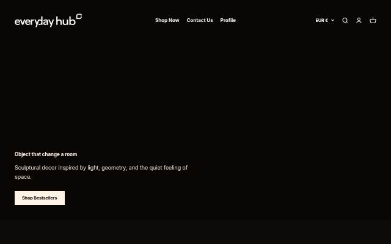391x244 pixels.
Task: Click the empty header area left of Shop Now
Action: pos(119,20)
